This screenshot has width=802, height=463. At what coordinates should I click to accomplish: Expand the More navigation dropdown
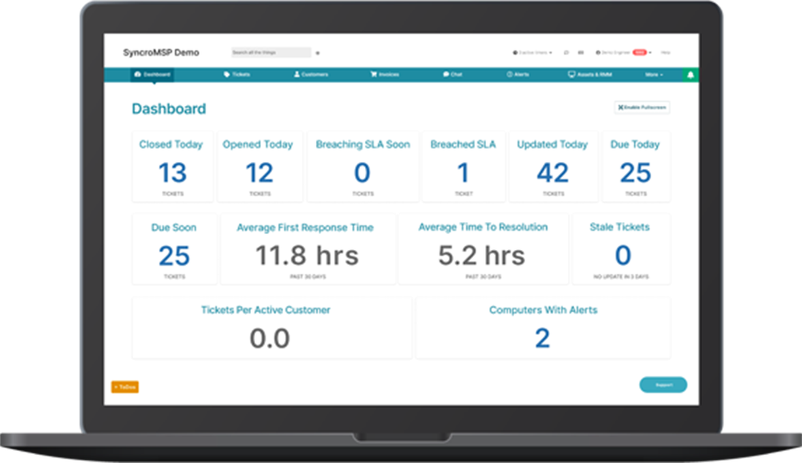point(653,74)
